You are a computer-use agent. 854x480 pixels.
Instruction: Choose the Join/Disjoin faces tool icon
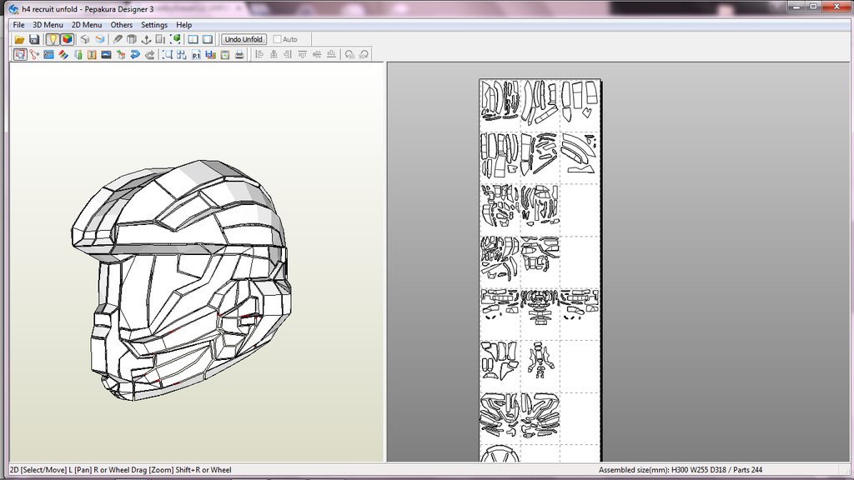tap(34, 54)
